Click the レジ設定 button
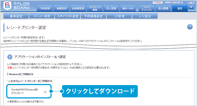This screenshot has width=197, height=106. (145, 16)
